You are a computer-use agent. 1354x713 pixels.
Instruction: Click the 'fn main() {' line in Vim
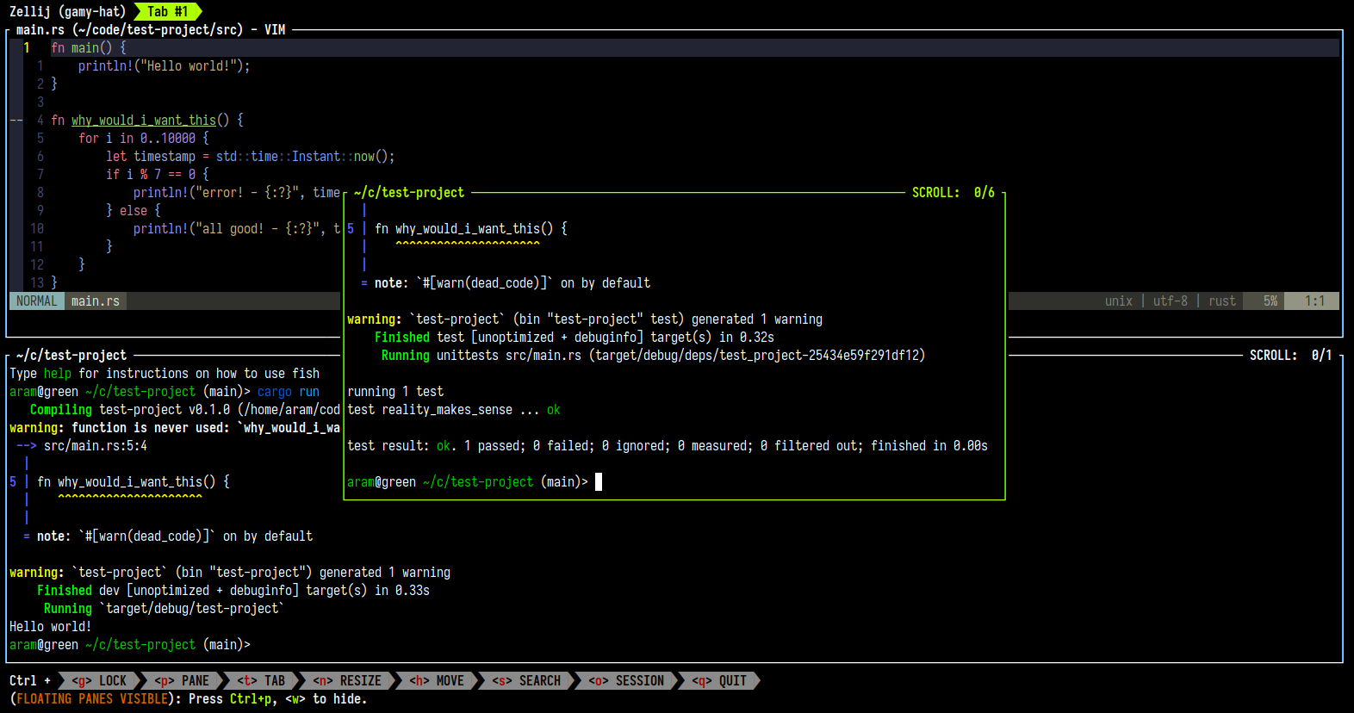pyautogui.click(x=89, y=47)
